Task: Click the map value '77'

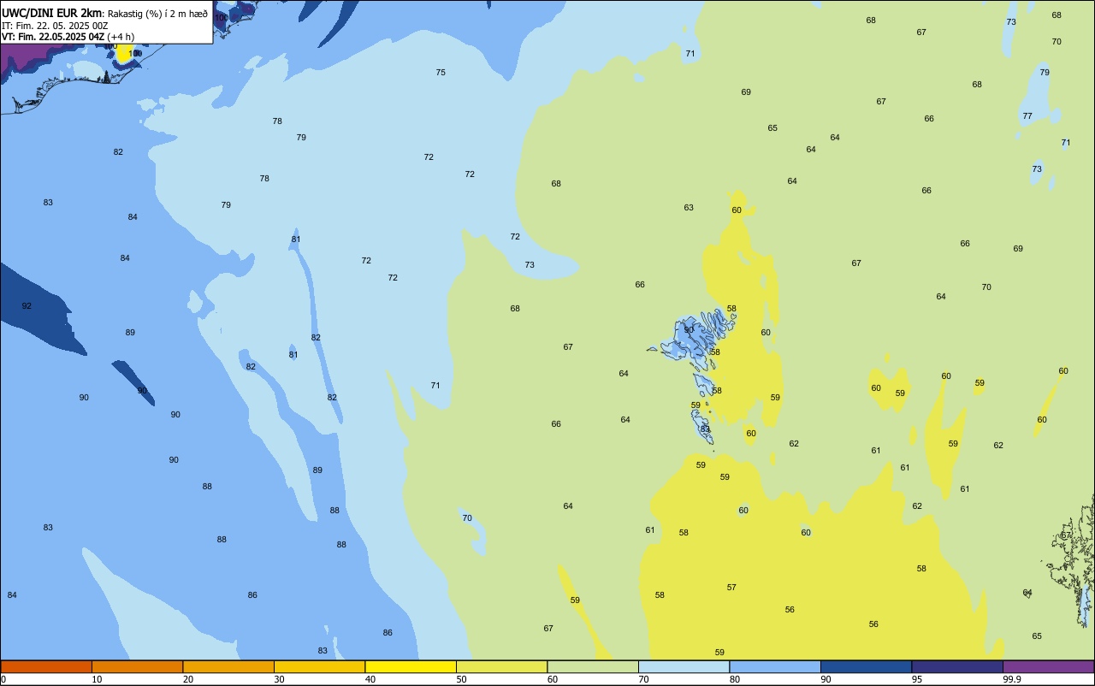Action: pyautogui.click(x=1027, y=116)
